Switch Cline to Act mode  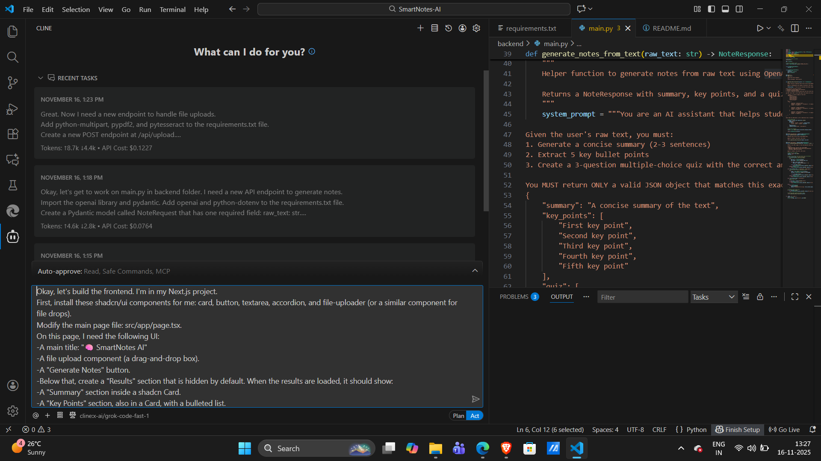475,416
